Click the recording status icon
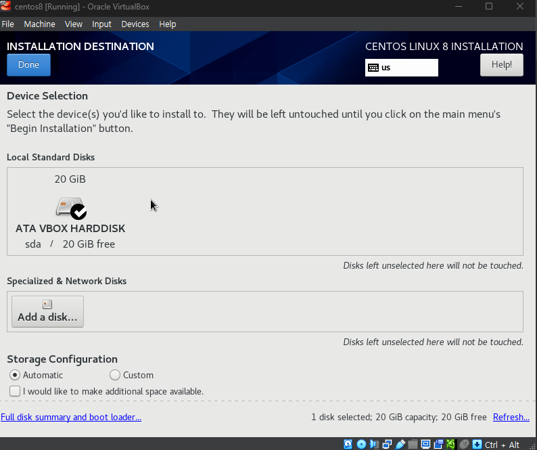The image size is (537, 450). tap(438, 444)
